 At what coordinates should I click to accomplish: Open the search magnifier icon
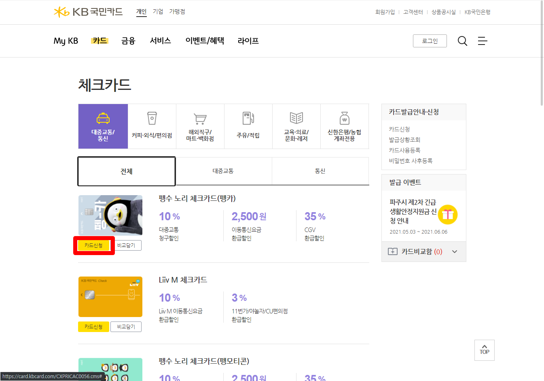tap(462, 41)
